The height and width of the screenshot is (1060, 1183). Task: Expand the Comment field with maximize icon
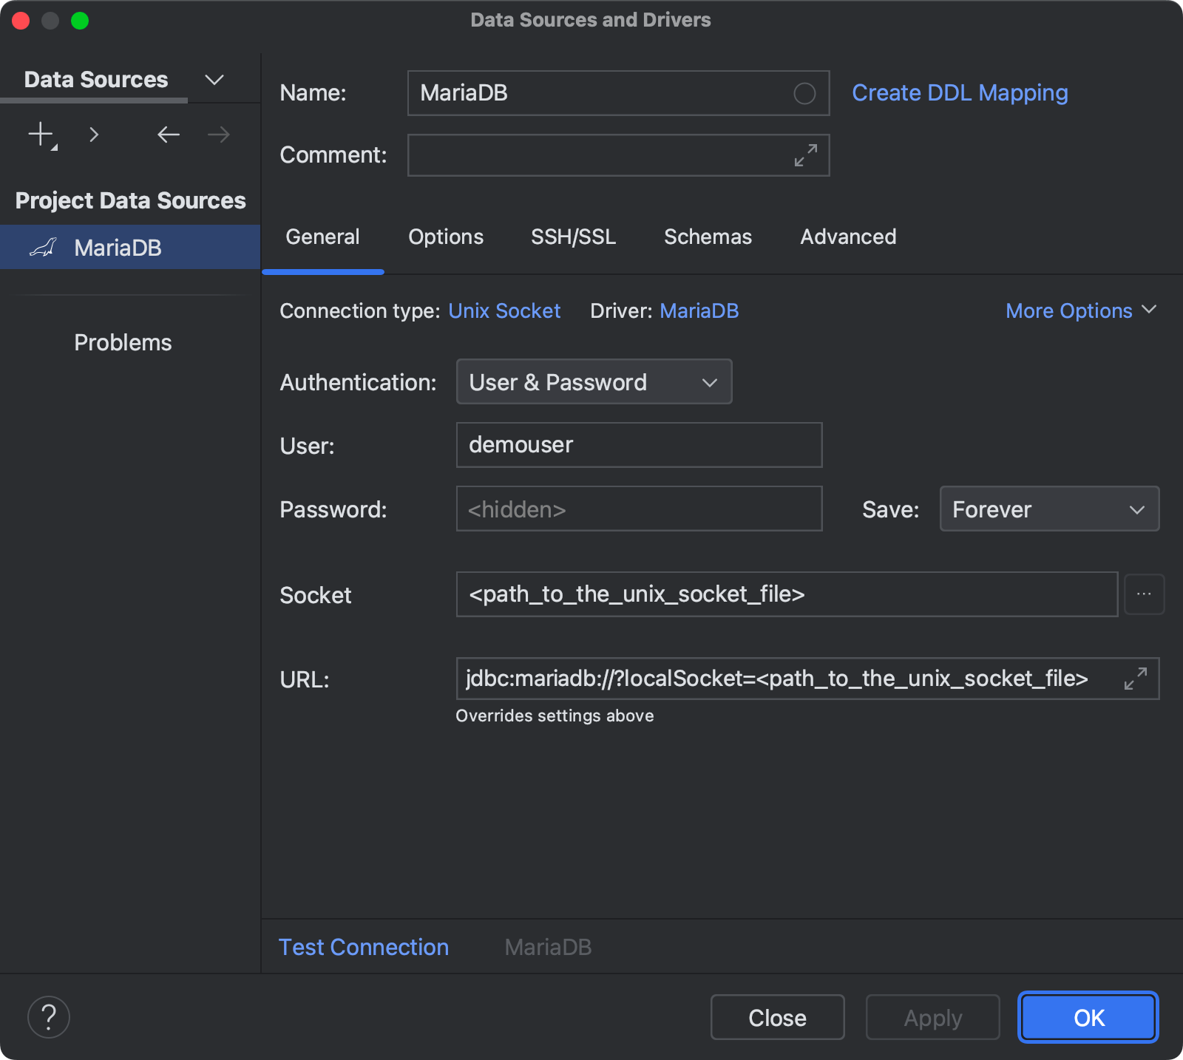click(x=804, y=155)
